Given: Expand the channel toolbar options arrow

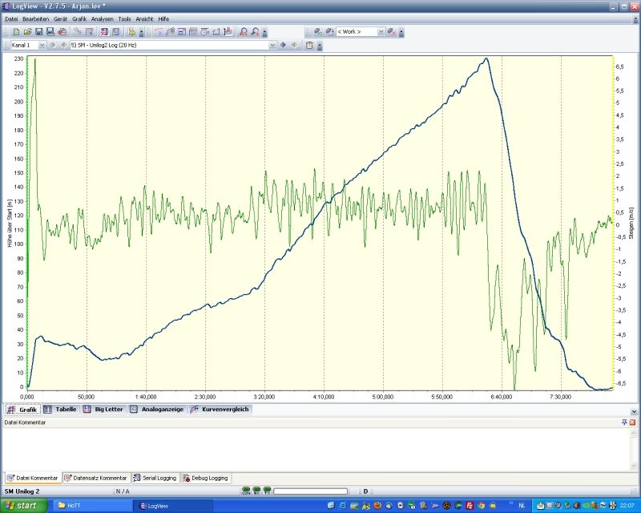Looking at the screenshot, I should pos(320,46).
